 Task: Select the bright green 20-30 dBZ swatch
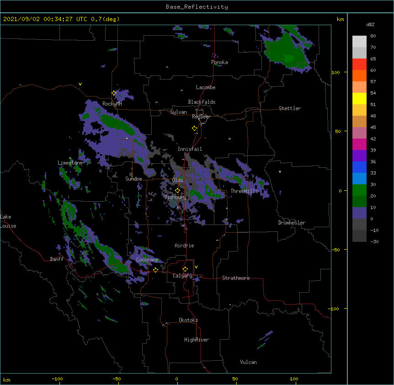[359, 190]
